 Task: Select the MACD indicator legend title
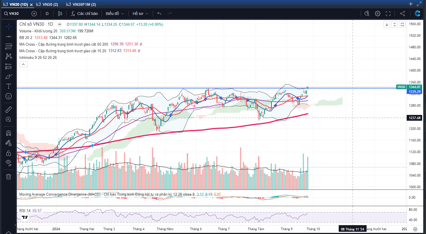107,194
